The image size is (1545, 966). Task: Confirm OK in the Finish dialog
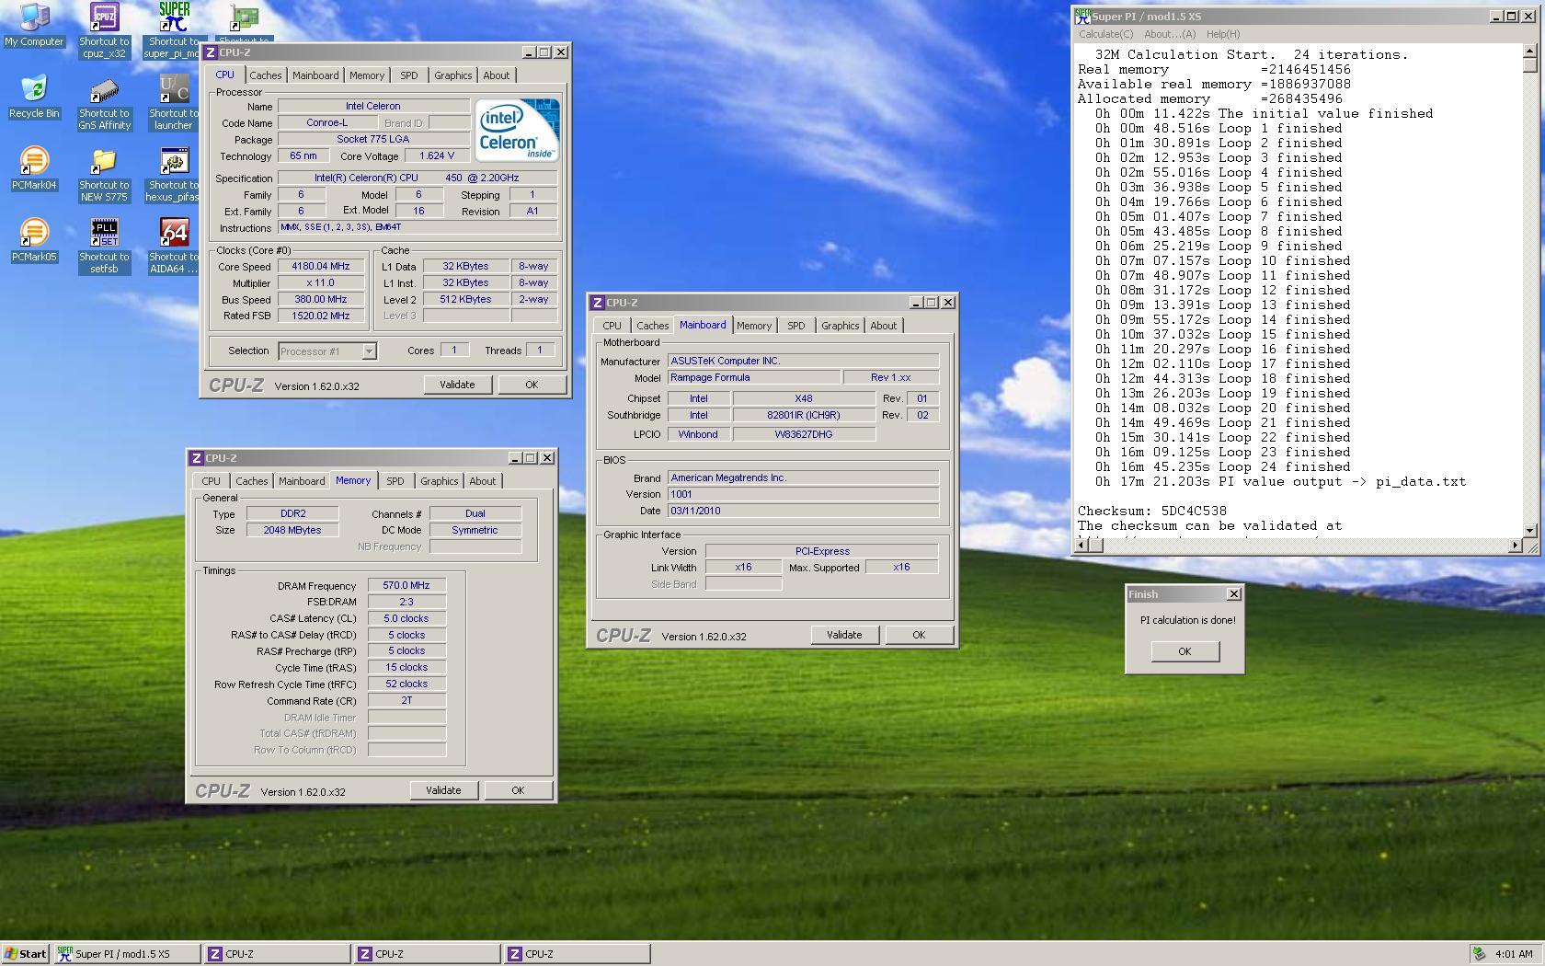click(x=1184, y=651)
